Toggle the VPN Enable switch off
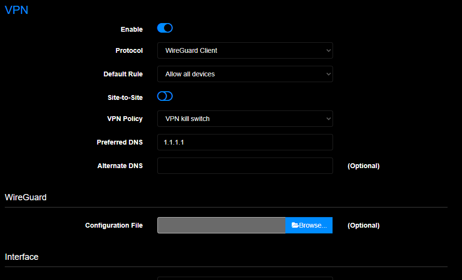Viewport: 462px width, 280px height. point(165,28)
